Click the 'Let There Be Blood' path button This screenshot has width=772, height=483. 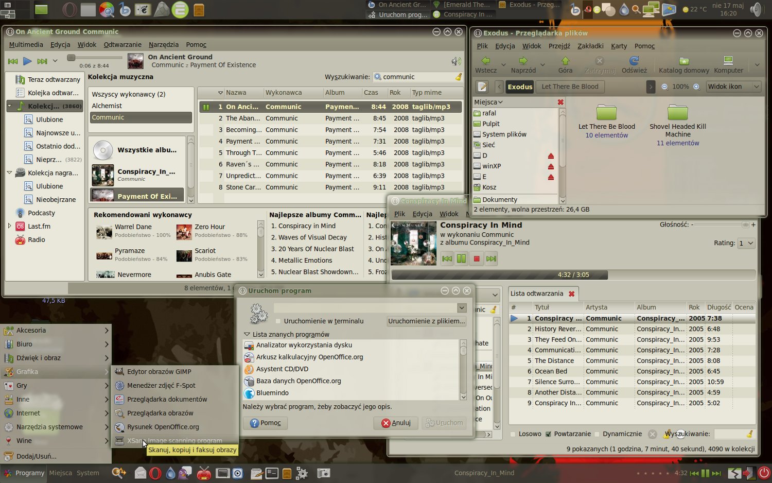[570, 87]
